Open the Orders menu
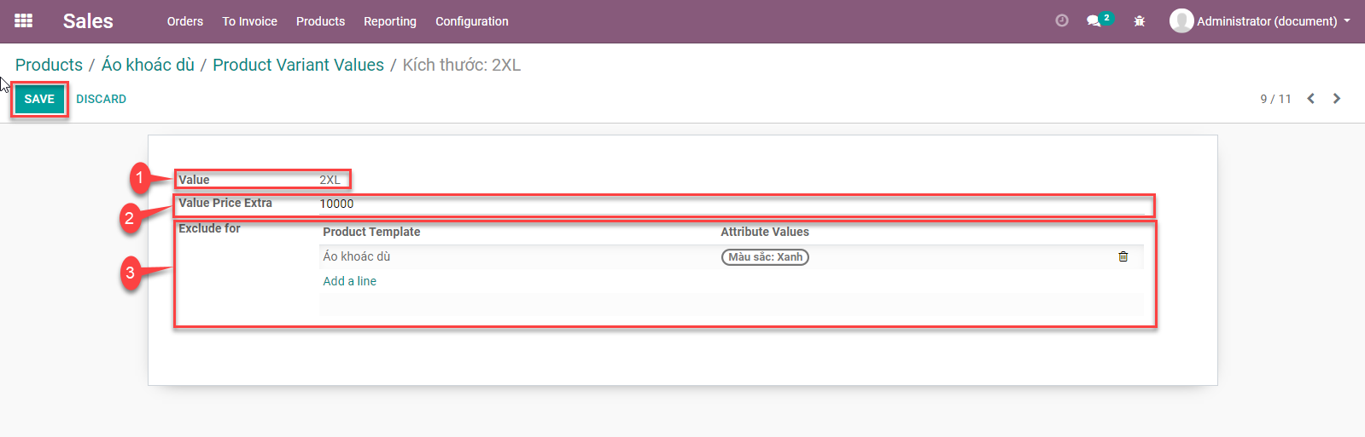 [185, 21]
